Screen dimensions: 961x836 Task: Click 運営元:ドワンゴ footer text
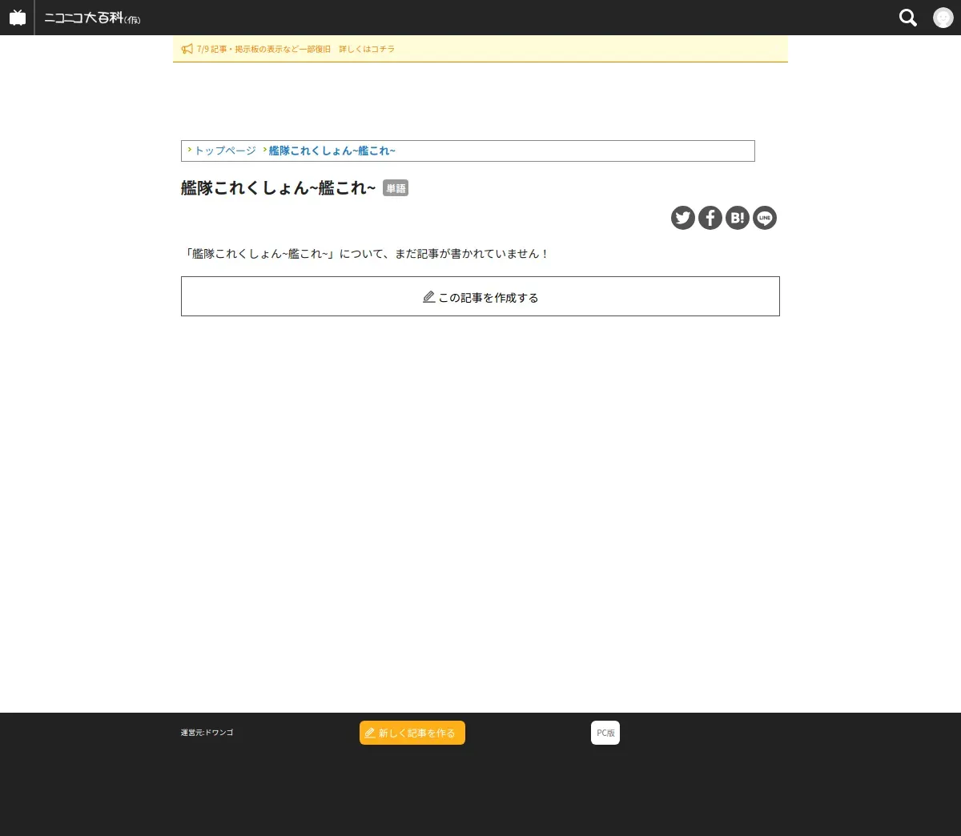(207, 733)
